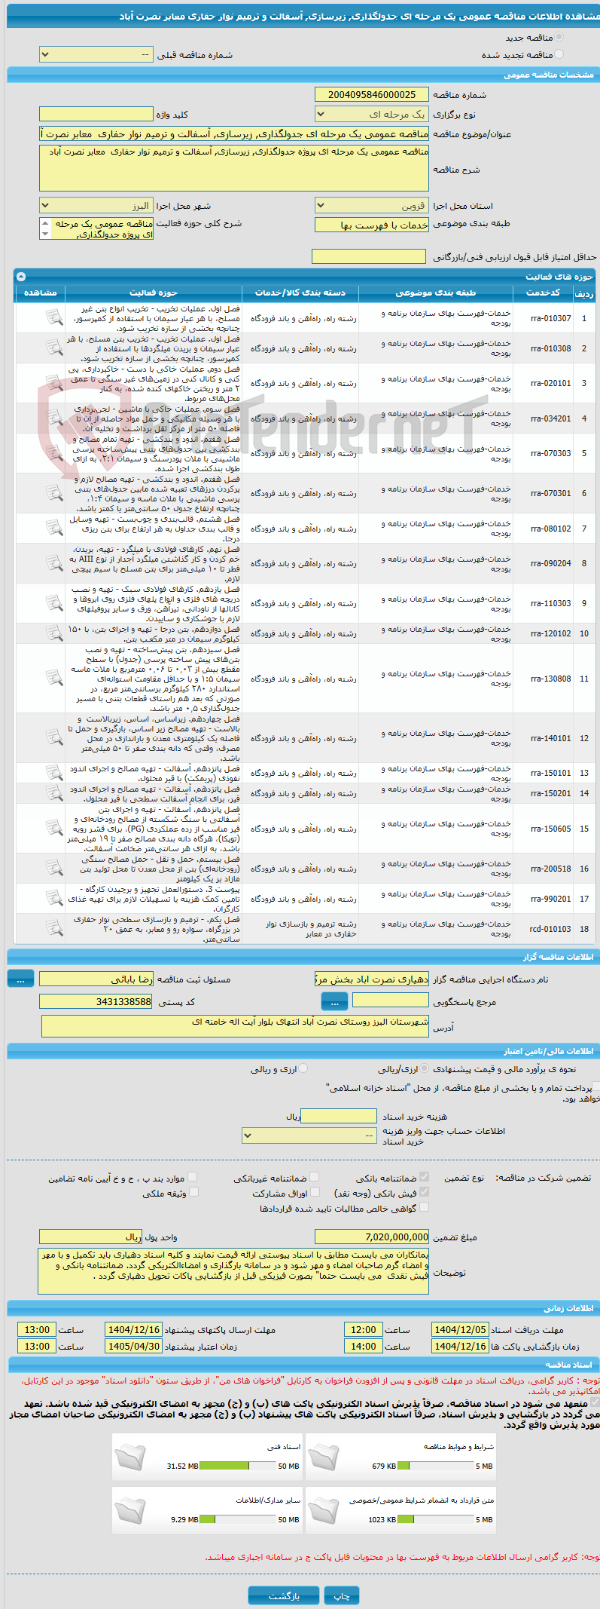This screenshot has width=600, height=1609.
Task: Click the هزینه خرید اسناد input field
Action: coord(338,1116)
